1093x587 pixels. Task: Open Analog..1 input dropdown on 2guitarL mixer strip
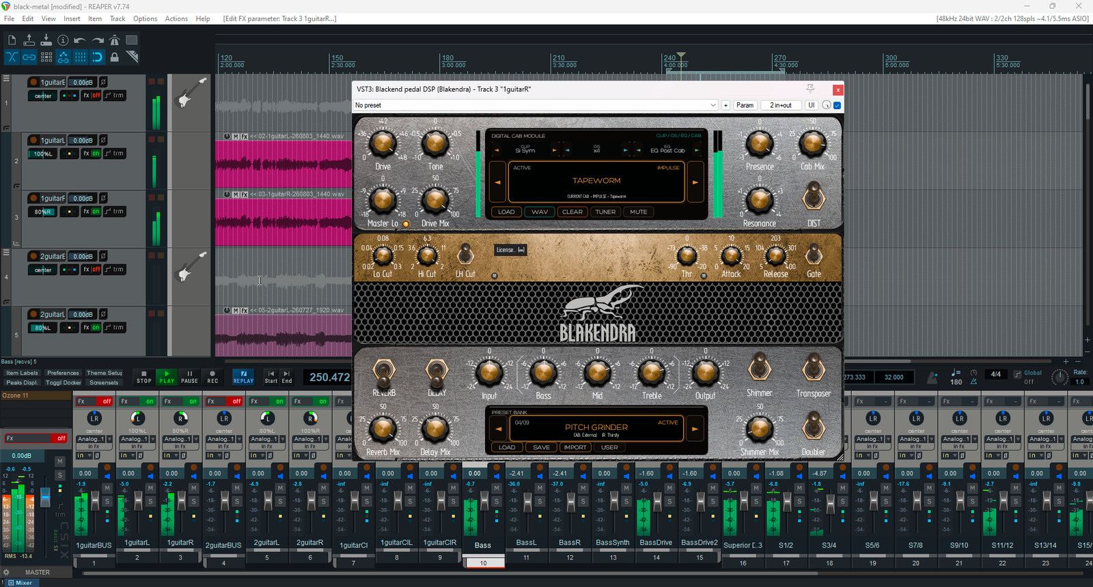pos(267,439)
